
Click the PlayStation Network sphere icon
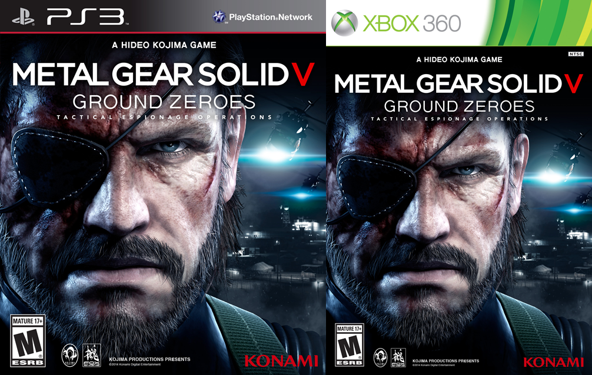[219, 17]
